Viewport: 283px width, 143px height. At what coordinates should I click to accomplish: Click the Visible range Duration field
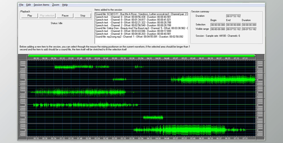pos(249,29)
